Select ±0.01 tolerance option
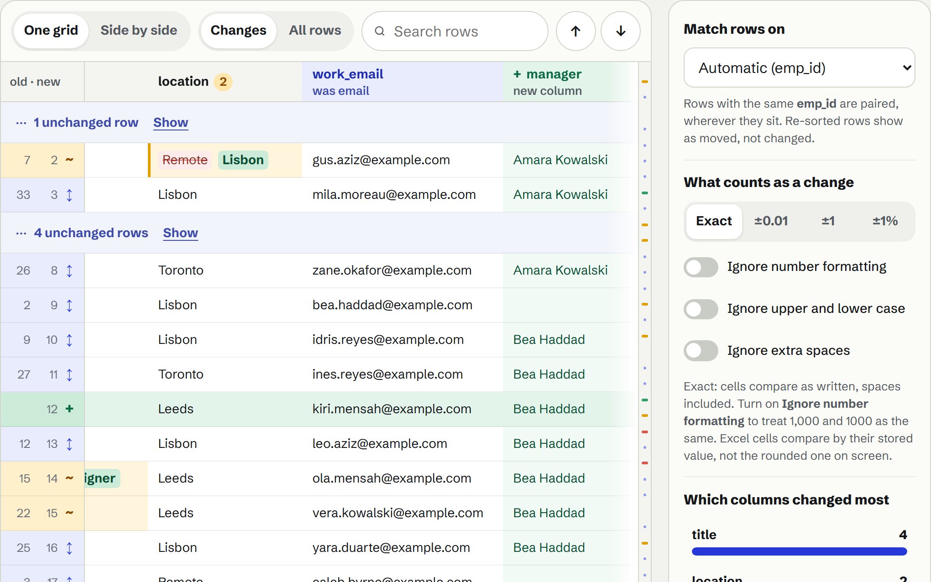The image size is (931, 582). pyautogui.click(x=771, y=221)
